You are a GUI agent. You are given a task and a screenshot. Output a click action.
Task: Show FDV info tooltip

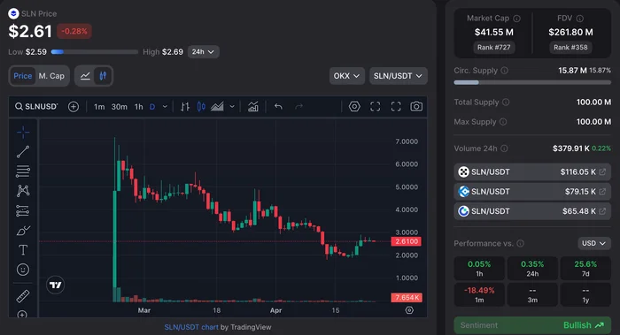tap(579, 19)
